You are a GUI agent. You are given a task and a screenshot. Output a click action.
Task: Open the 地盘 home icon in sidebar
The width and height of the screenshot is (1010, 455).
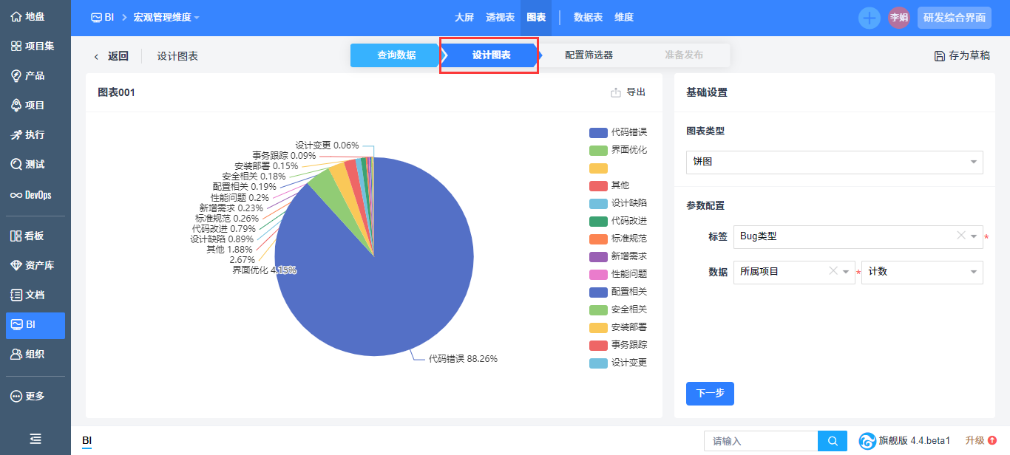click(x=16, y=16)
